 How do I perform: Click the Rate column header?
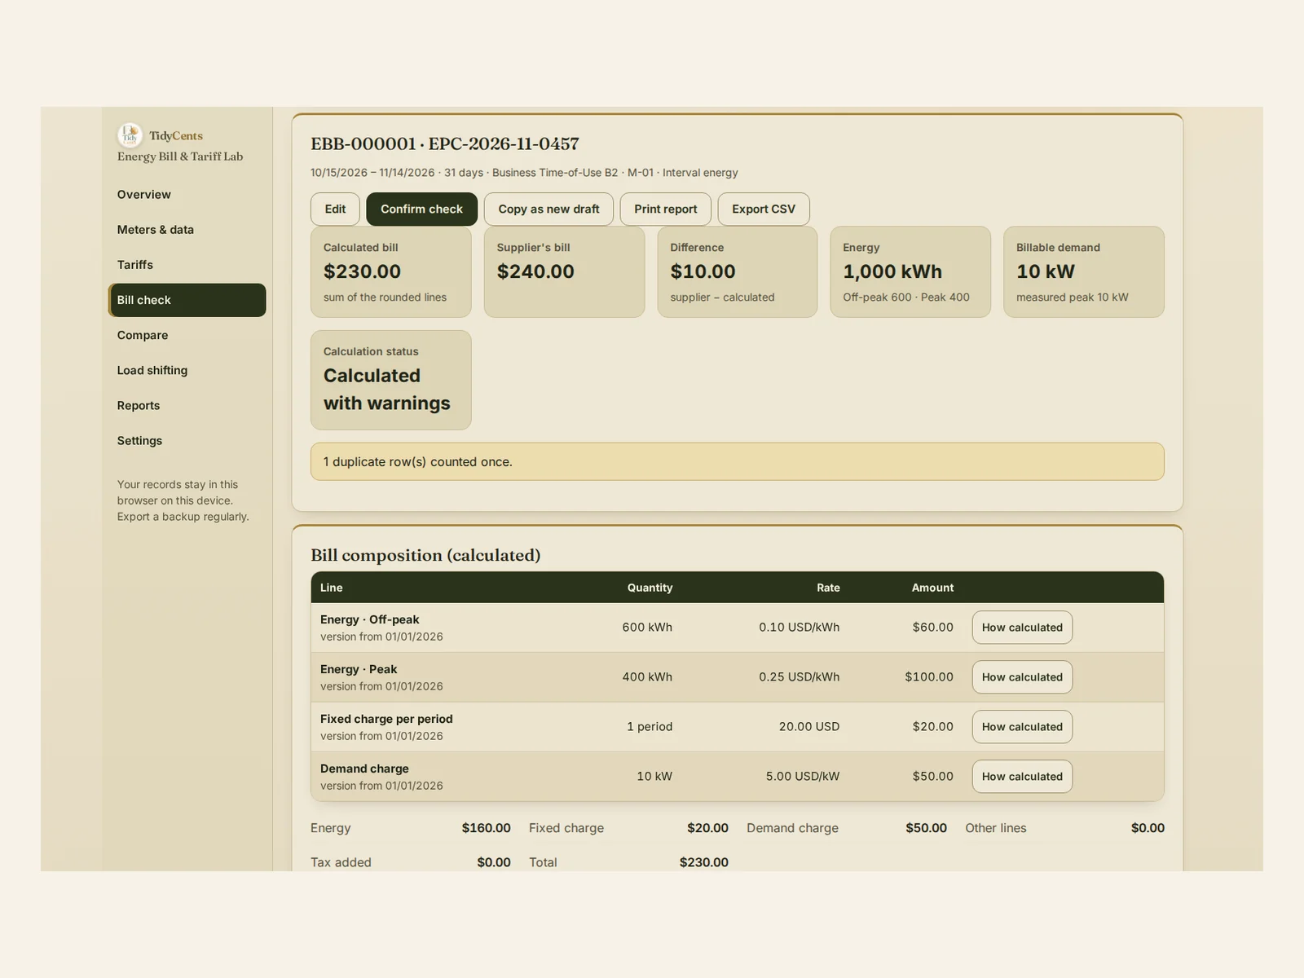(x=828, y=588)
